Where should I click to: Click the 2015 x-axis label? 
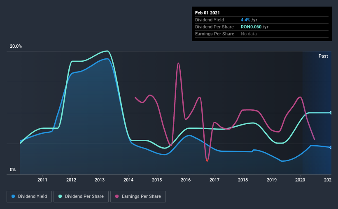point(157,180)
